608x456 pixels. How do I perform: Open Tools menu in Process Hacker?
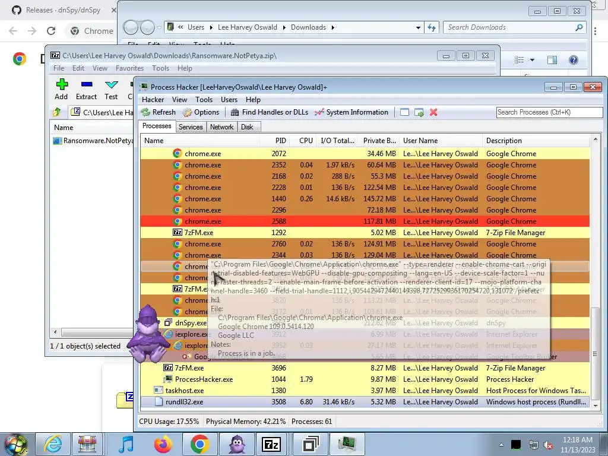(x=204, y=100)
